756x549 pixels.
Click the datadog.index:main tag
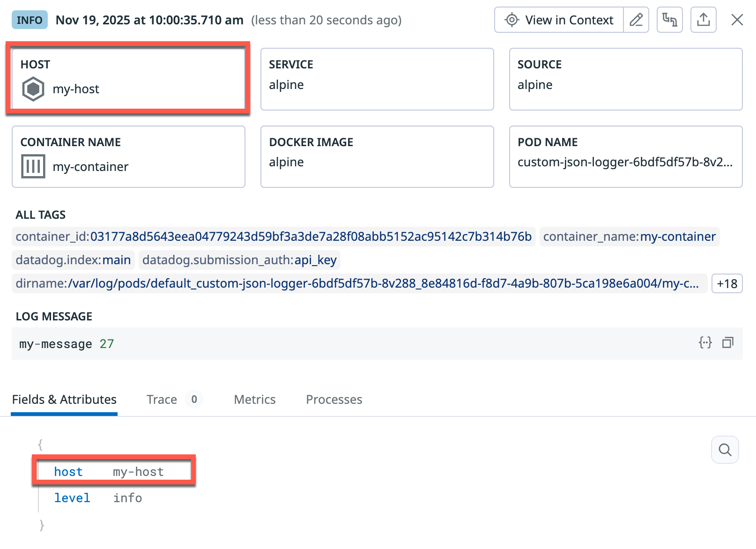click(73, 260)
